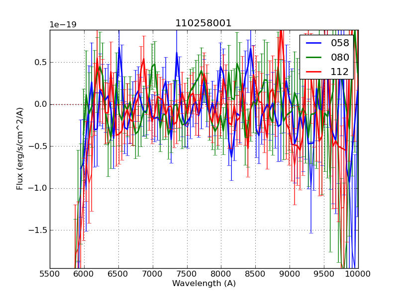Image resolution: width=398 pixels, height=298 pixels.
Task: Click the −1.5 y-axis tick label
Action: 37,230
